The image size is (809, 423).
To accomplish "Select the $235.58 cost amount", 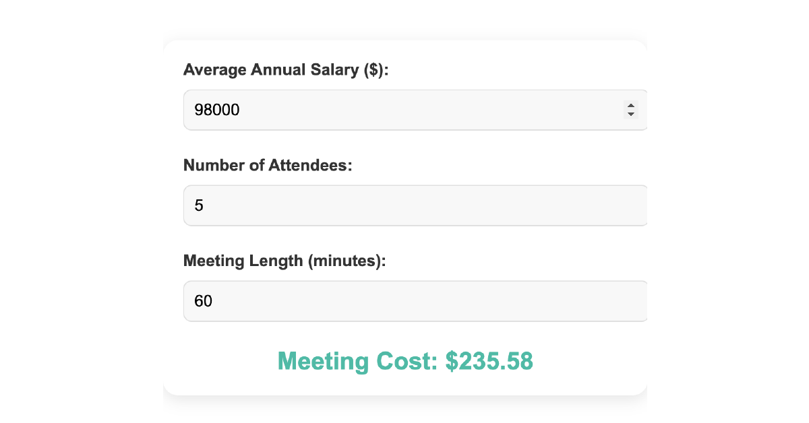I will pos(489,362).
